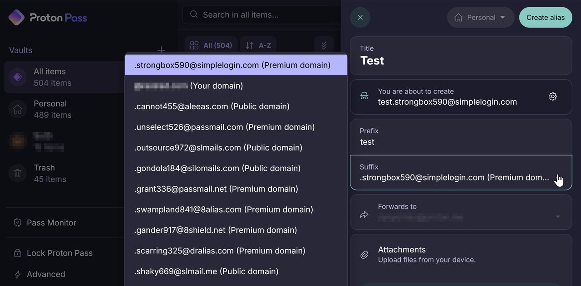Viewport: 581px width, 286px height.
Task: Select .cannot455@aleeas.com suffix option
Action: coord(212,107)
